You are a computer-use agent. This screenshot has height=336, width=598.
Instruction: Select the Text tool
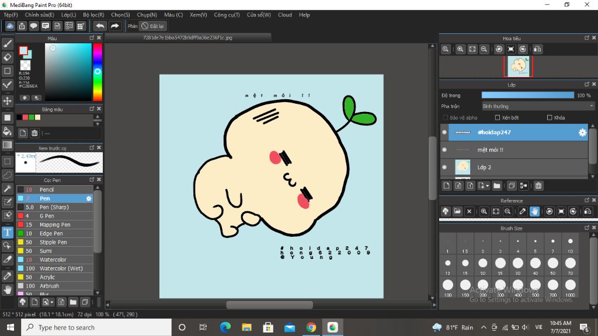click(7, 232)
